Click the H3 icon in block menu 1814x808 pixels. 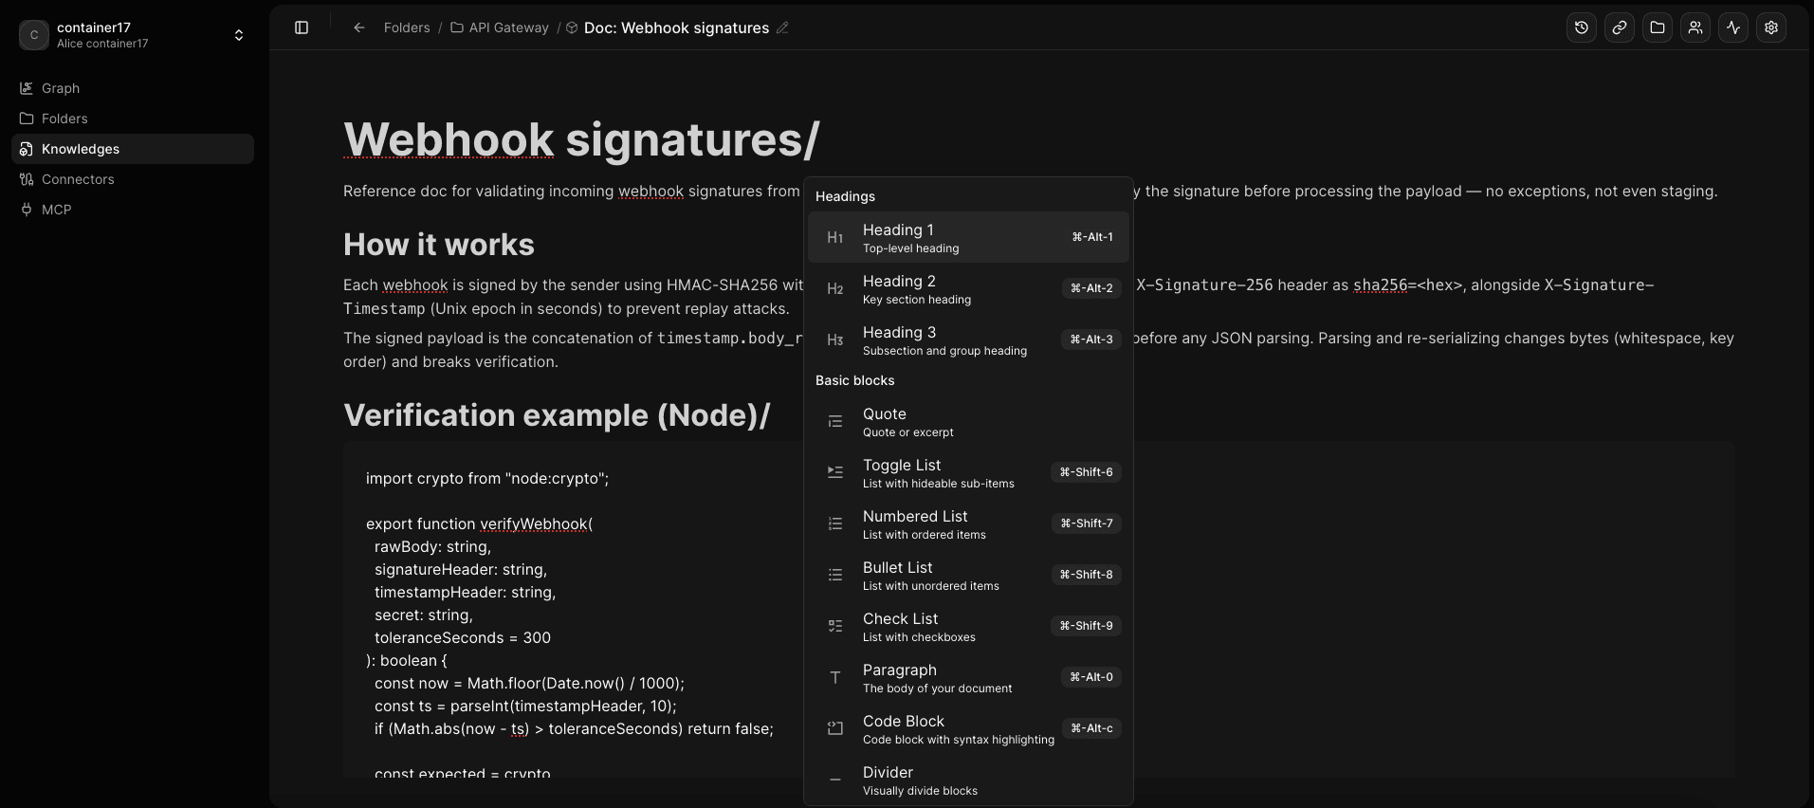click(835, 340)
